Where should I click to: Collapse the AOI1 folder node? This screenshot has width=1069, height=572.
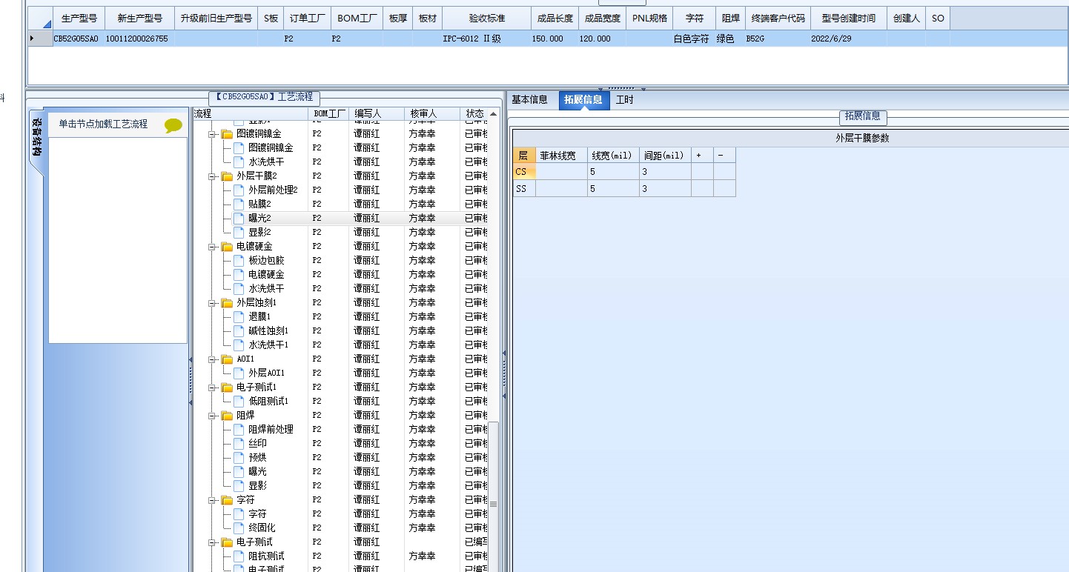point(212,359)
